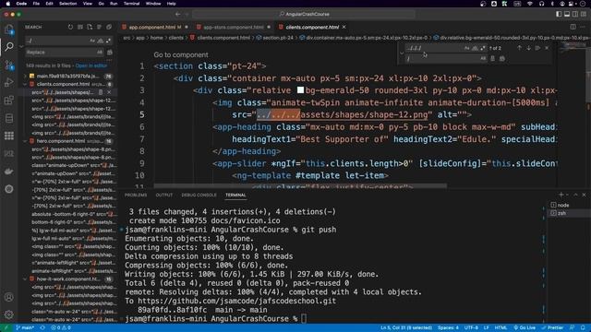Open the Extensions view
591x332 pixels.
9,101
